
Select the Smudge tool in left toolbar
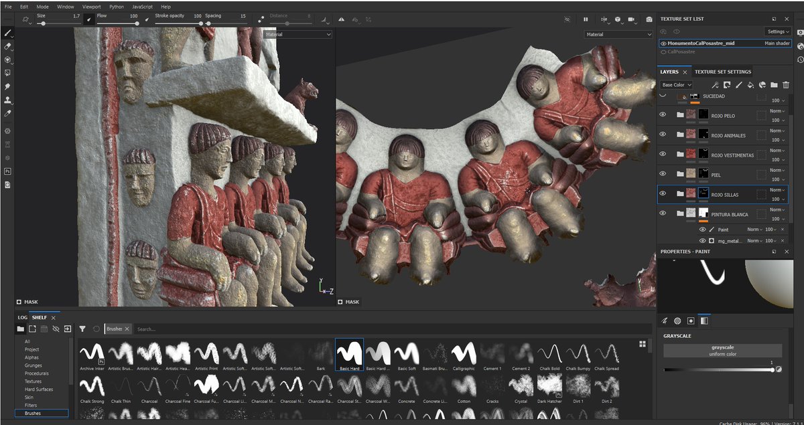tap(7, 86)
